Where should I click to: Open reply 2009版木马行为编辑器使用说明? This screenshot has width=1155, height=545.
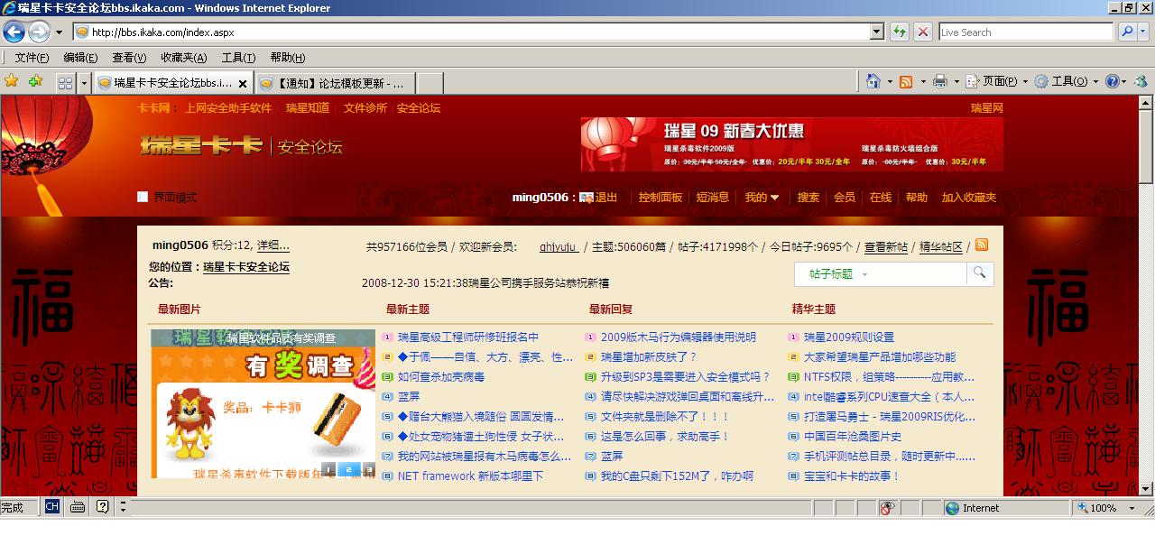679,337
